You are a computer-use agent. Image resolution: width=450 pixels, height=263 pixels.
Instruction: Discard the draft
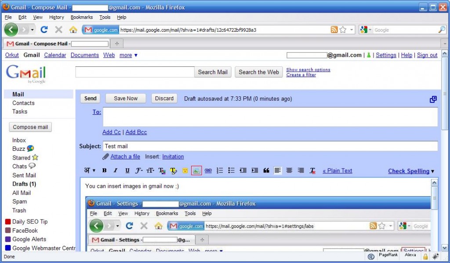click(x=164, y=99)
